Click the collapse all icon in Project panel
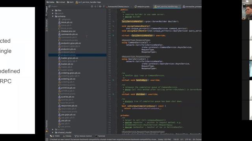The height and width of the screenshot is (141, 252). click(x=95, y=7)
